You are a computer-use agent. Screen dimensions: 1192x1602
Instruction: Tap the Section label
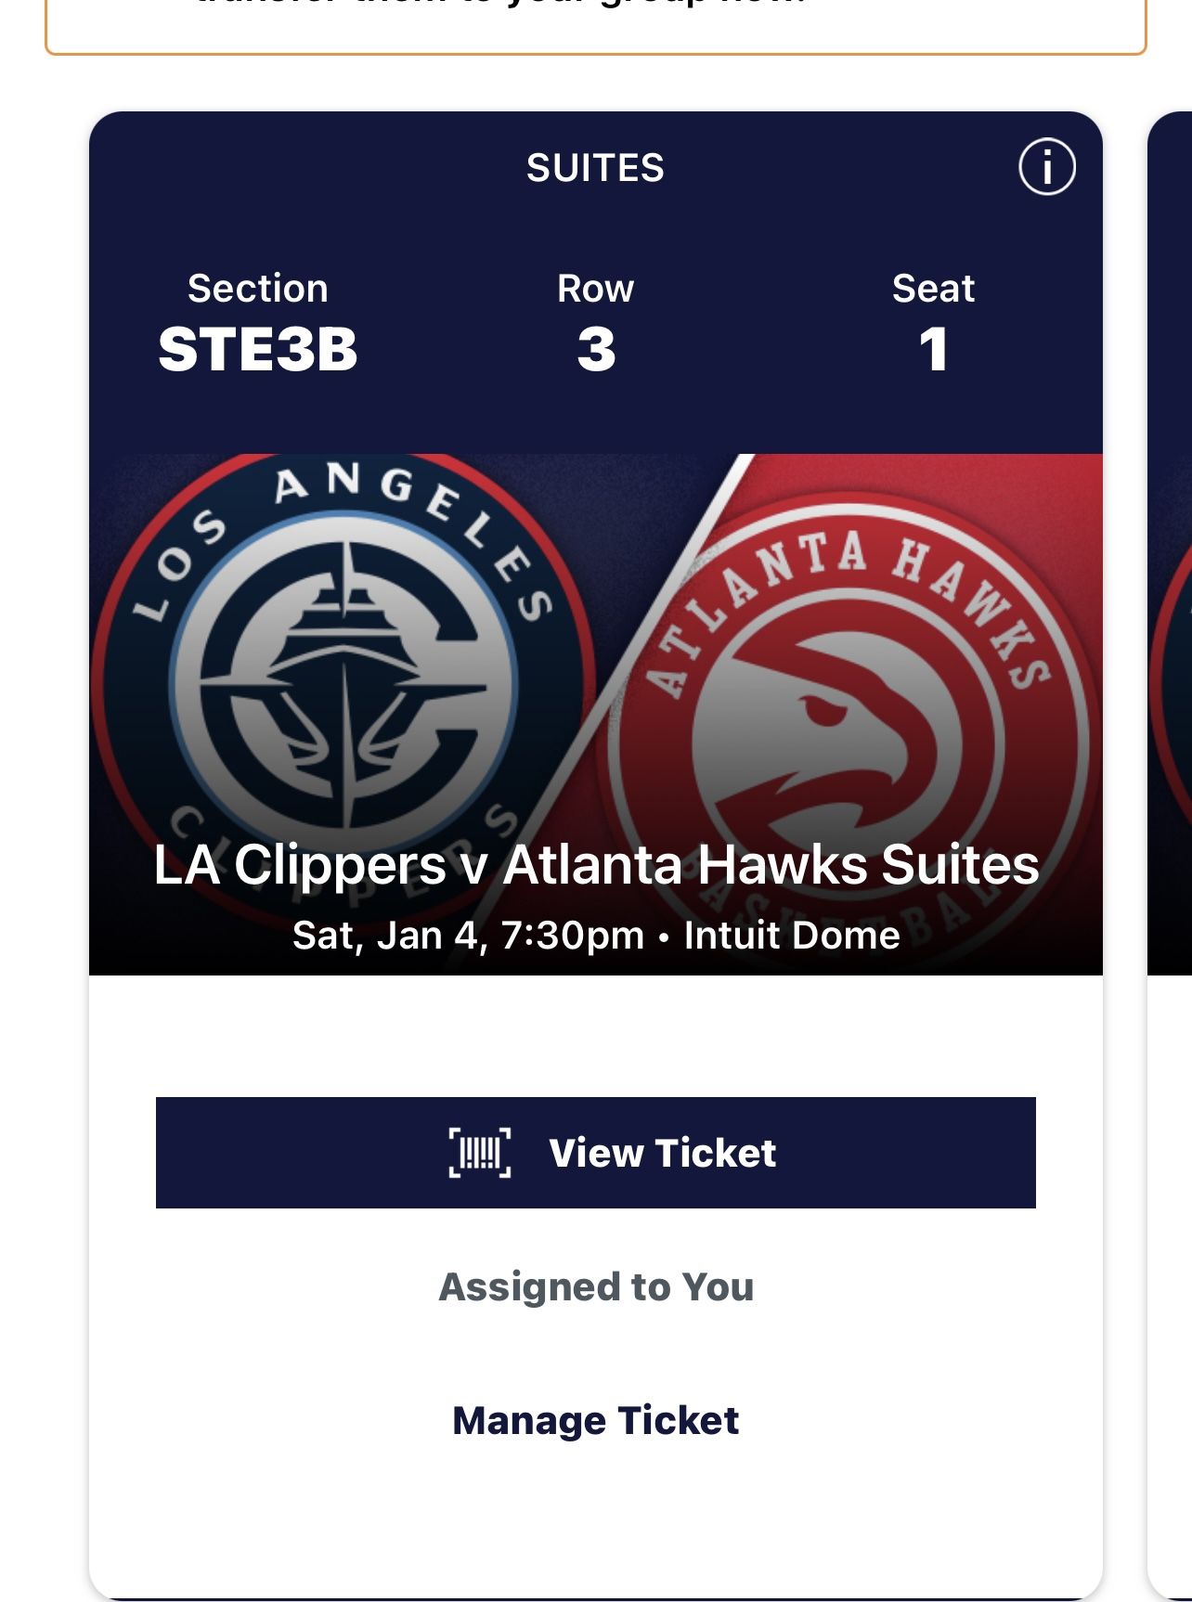coord(257,289)
